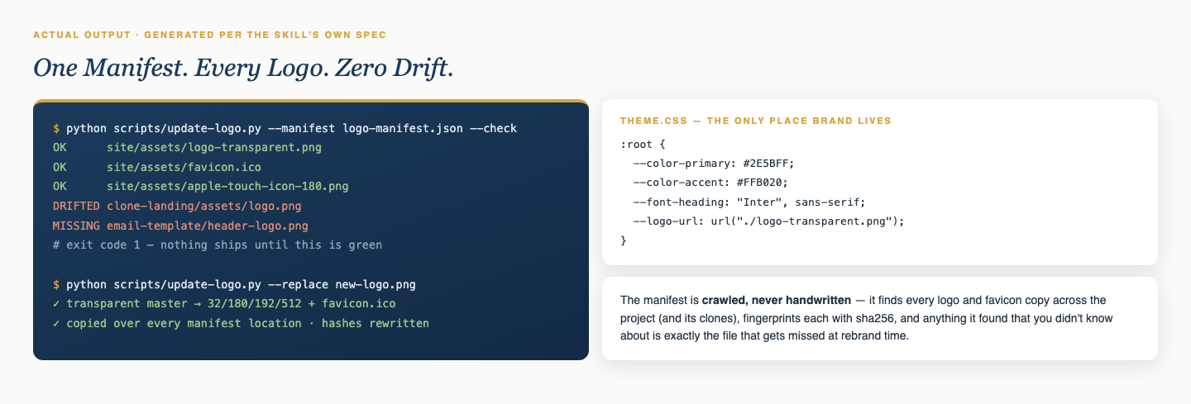Click the 'copied over every manifest location' line
Viewport: 1191px width, 404px height.
[241, 323]
